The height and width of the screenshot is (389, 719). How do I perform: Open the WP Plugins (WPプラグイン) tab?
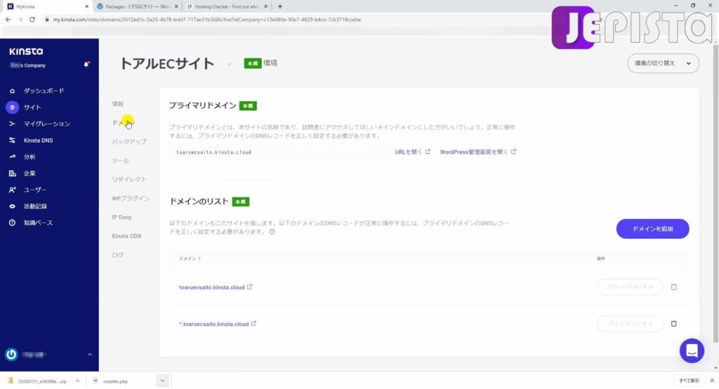point(131,198)
